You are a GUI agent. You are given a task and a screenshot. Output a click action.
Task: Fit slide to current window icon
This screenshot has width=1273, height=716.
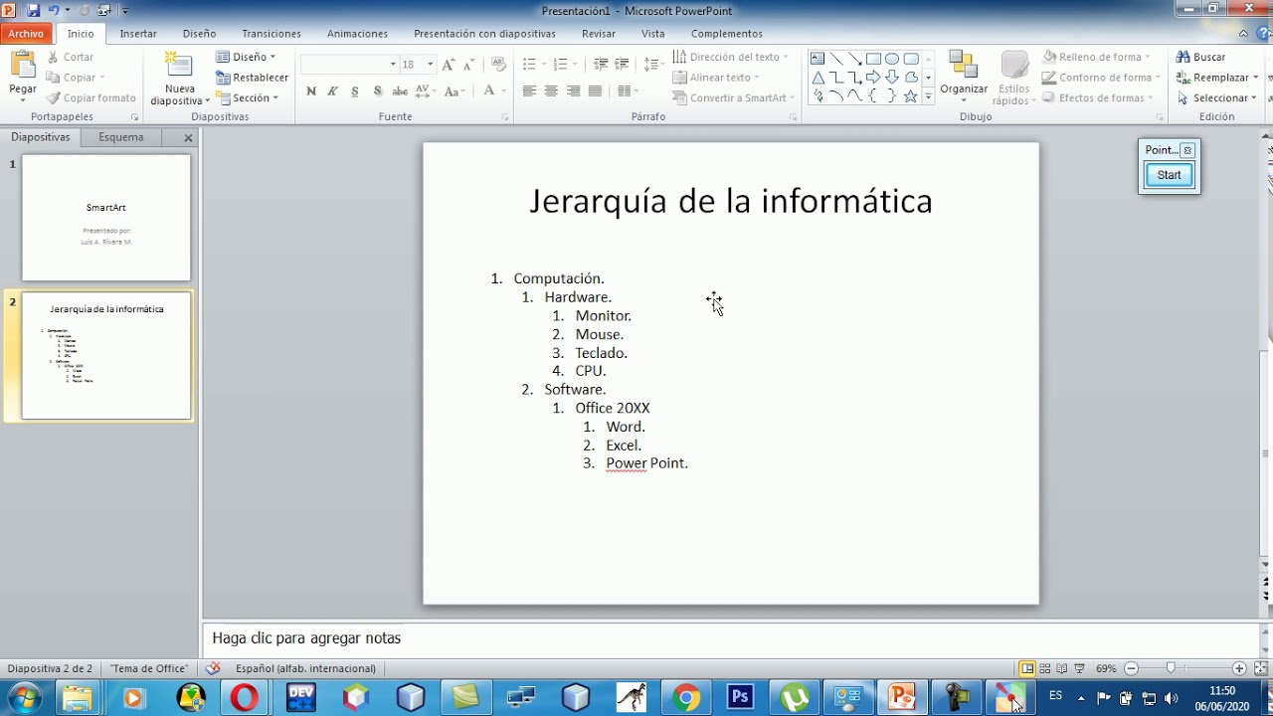pos(1261,669)
